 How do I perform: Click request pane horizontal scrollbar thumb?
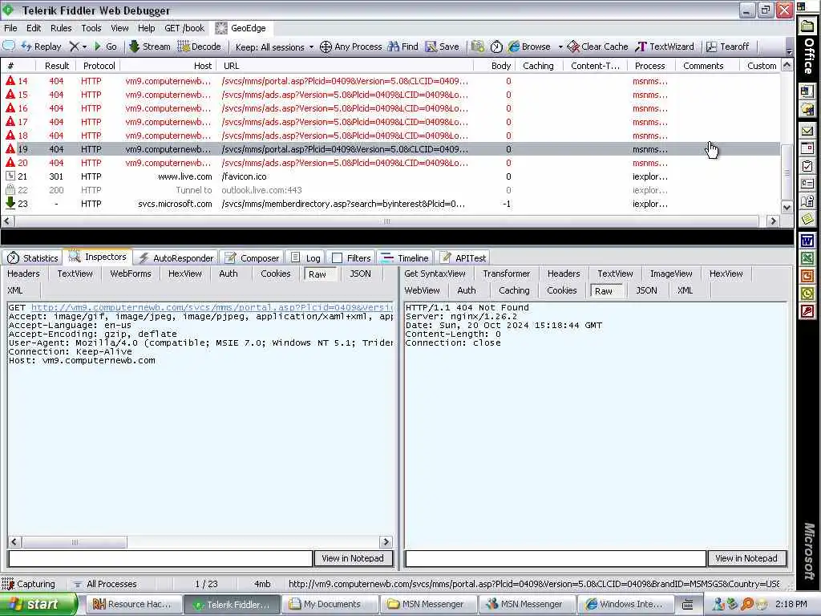click(x=75, y=542)
